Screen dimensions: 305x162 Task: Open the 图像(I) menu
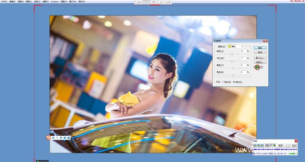pyautogui.click(x=21, y=1)
